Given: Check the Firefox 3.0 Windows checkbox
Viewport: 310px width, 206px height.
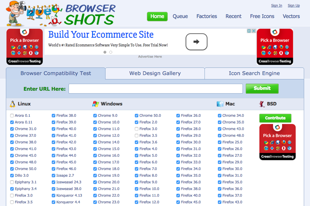Looking at the screenshot, I should tap(136, 129).
